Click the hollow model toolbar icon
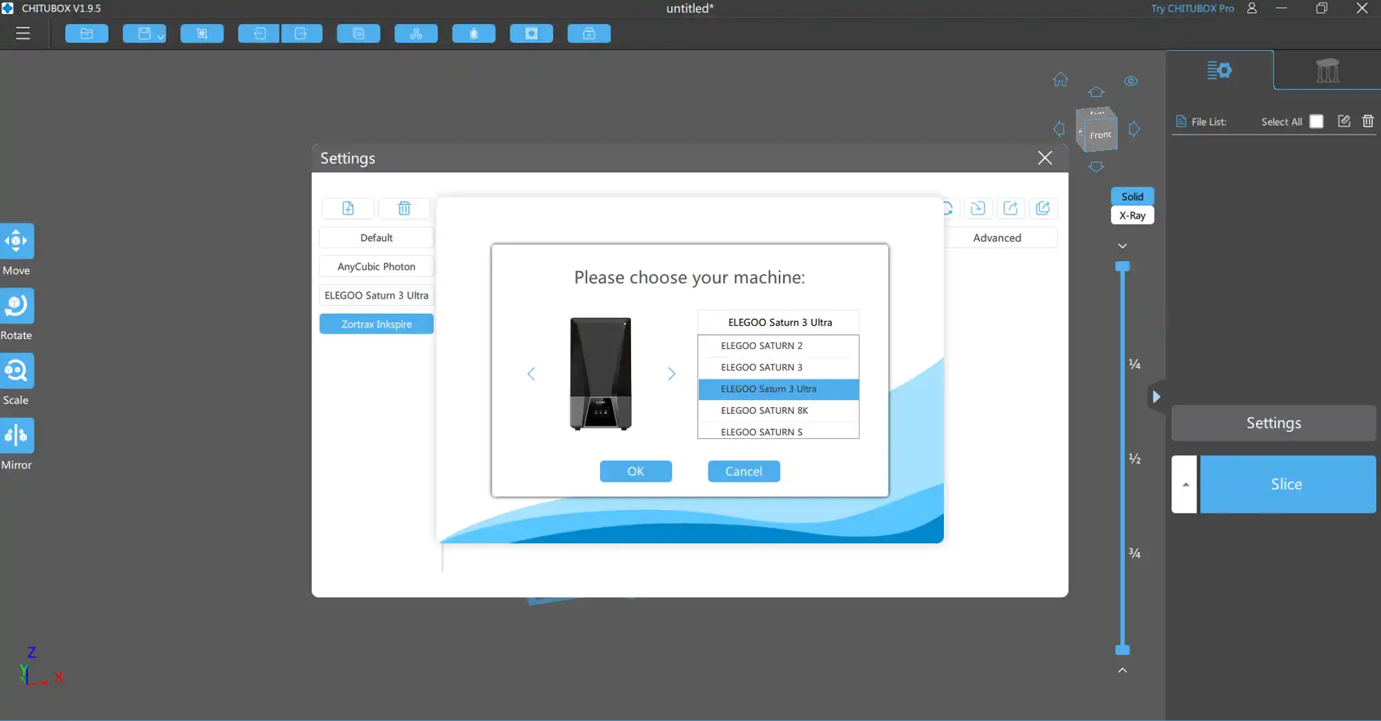The width and height of the screenshot is (1381, 721). 474,33
